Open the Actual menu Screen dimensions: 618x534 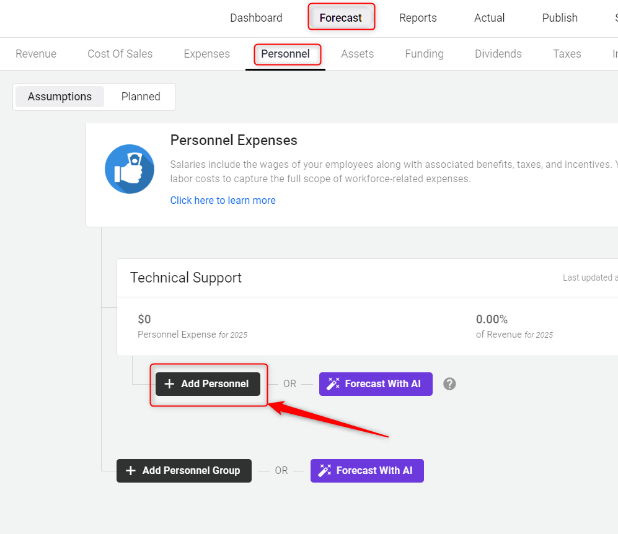pyautogui.click(x=490, y=18)
